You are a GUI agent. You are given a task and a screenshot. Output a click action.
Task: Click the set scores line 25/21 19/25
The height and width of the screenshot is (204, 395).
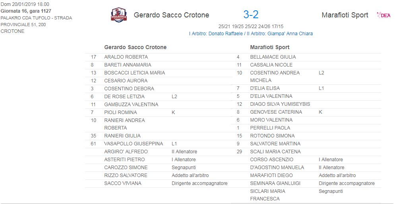pos(251,26)
